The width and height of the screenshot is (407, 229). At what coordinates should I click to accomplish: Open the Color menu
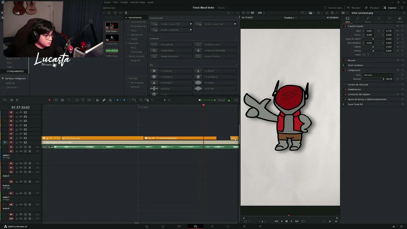[x=115, y=2]
